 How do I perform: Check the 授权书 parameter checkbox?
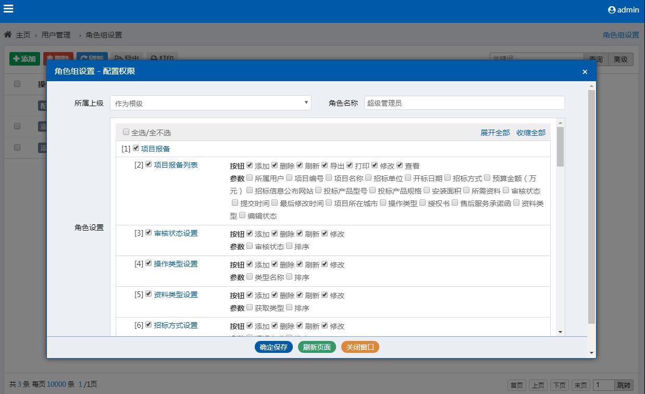click(x=423, y=203)
